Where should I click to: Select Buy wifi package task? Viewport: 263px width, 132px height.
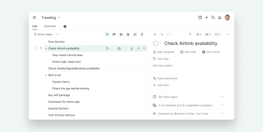[96, 95]
